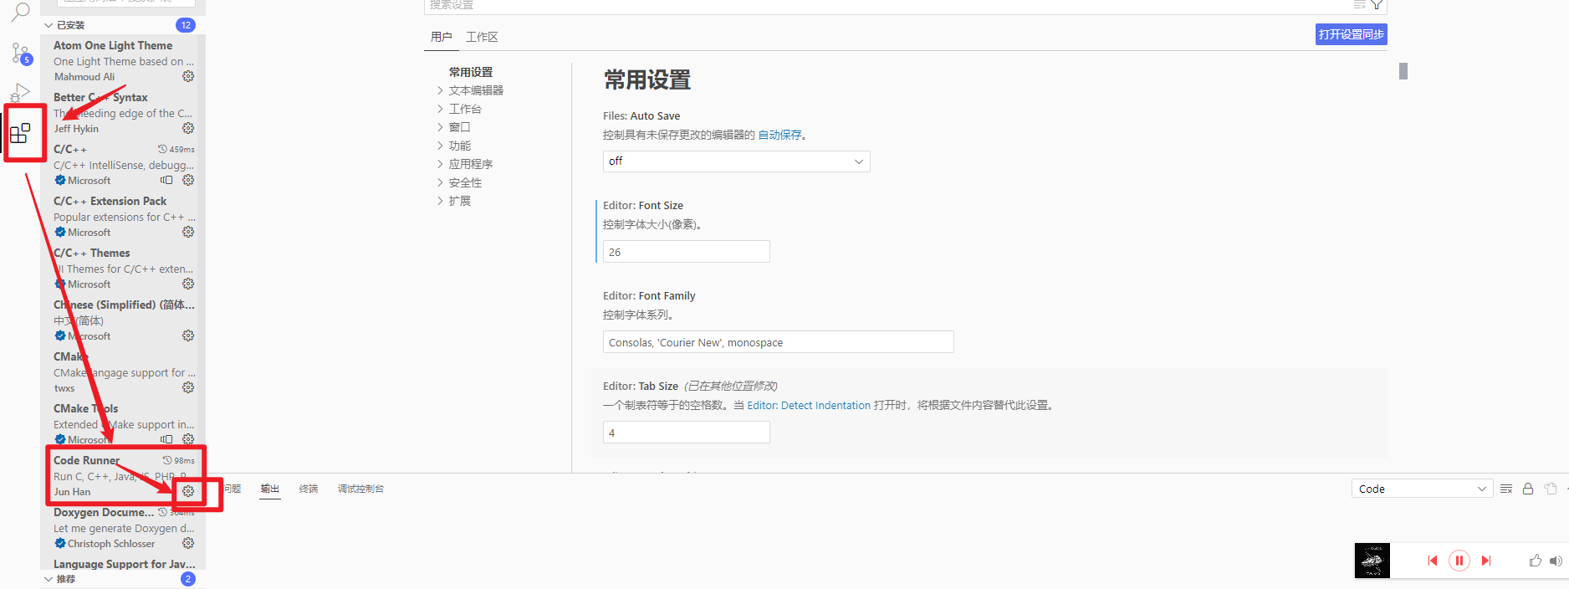Open the Run and Debug view icon
Screen dimensions: 1569x589
tap(20, 92)
